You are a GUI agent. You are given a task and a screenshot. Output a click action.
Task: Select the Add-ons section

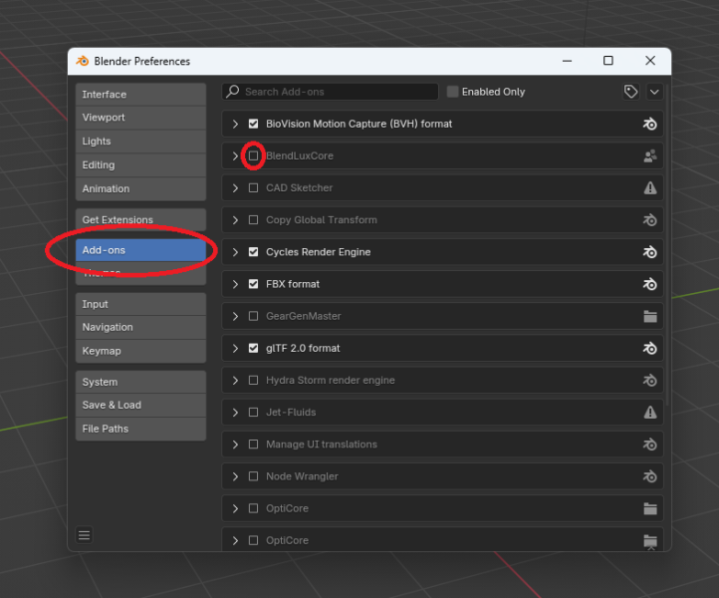(140, 250)
